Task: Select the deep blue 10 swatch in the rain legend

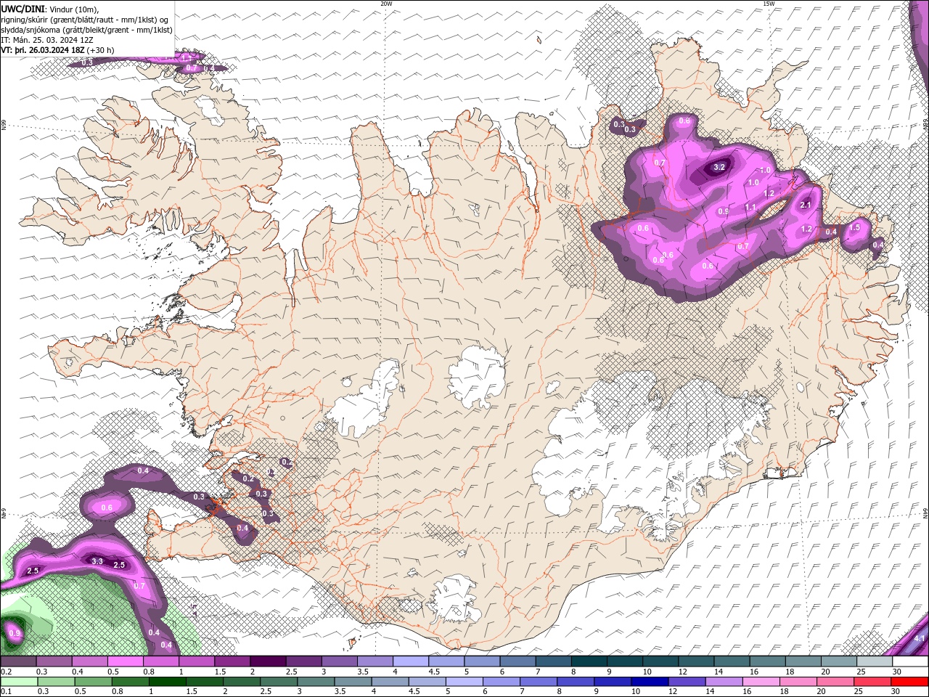Action: coord(650,682)
